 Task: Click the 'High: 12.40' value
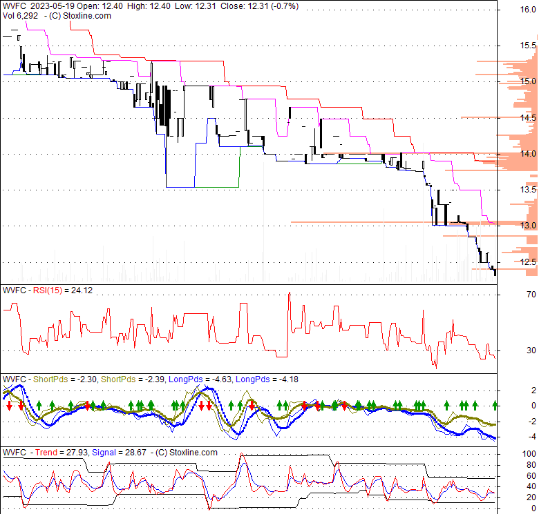149,6
